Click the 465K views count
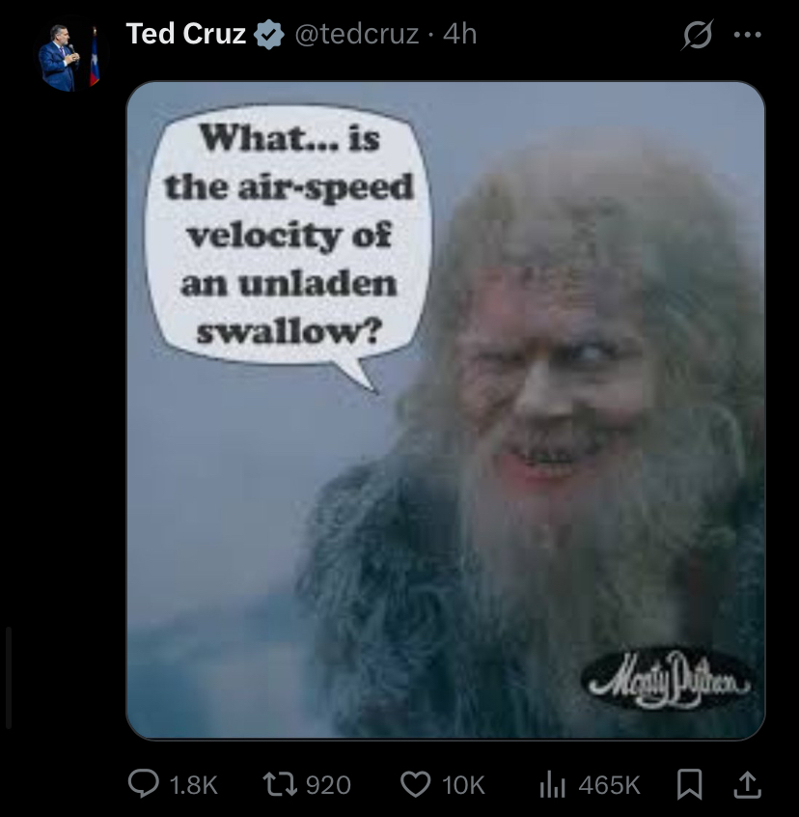Image resolution: width=799 pixels, height=817 pixels. pyautogui.click(x=609, y=785)
